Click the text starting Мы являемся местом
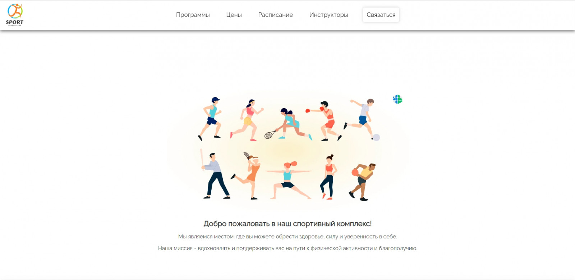575x280 pixels. coord(287,237)
